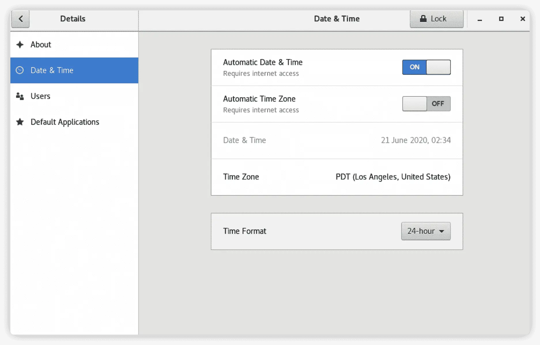Click the clock icon beside Date & Time
This screenshot has height=345, width=540.
tap(20, 70)
